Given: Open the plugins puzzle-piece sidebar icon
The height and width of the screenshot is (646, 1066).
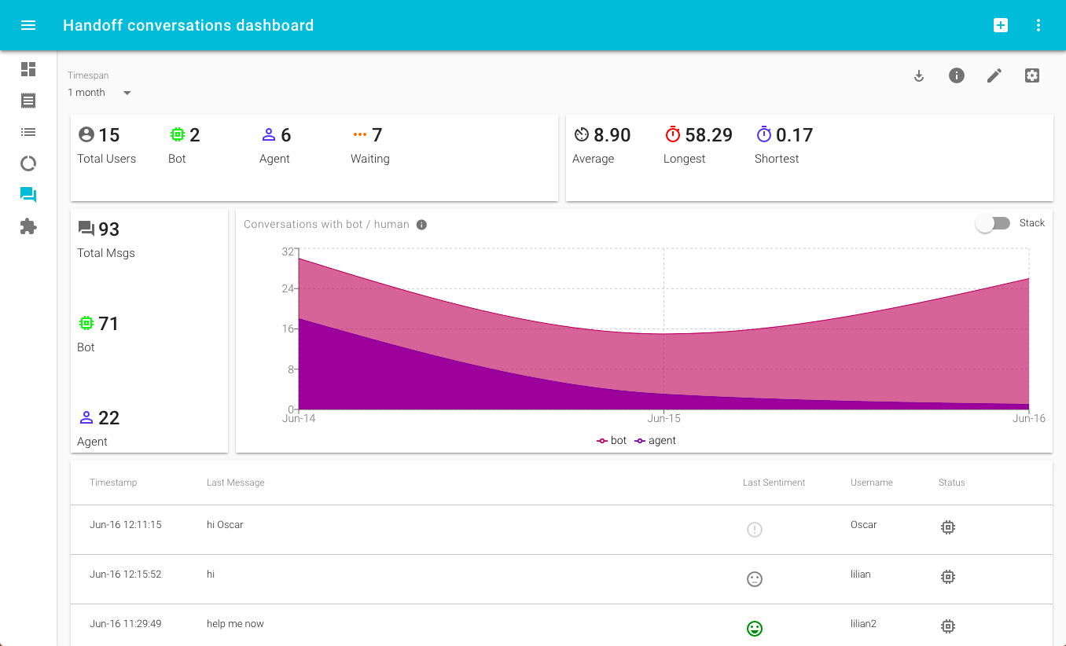Looking at the screenshot, I should pos(28,226).
